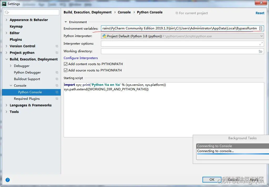Expand Appearance & Behavior section
269x187 pixels.
pos(6,20)
